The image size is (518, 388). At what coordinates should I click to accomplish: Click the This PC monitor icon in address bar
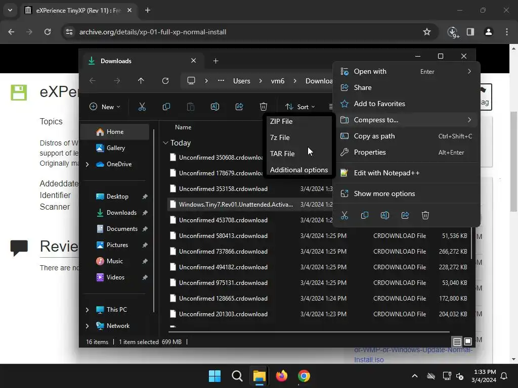(x=191, y=81)
